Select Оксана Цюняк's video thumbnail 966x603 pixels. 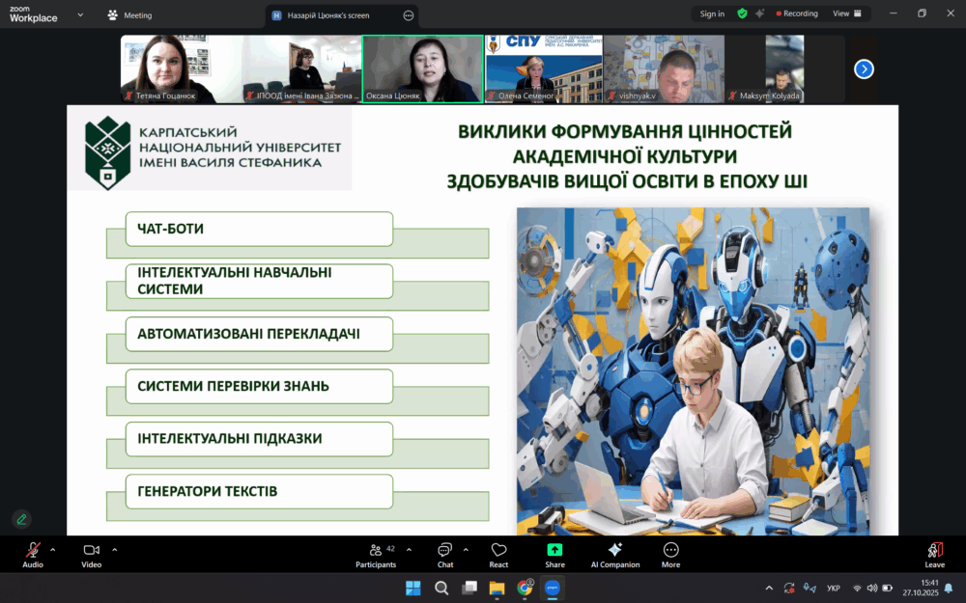422,69
